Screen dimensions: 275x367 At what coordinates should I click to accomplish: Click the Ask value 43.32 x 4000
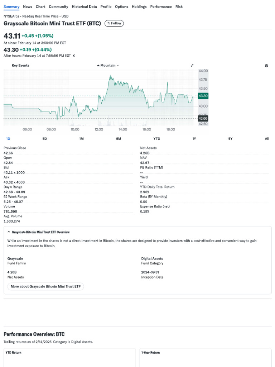(14, 182)
